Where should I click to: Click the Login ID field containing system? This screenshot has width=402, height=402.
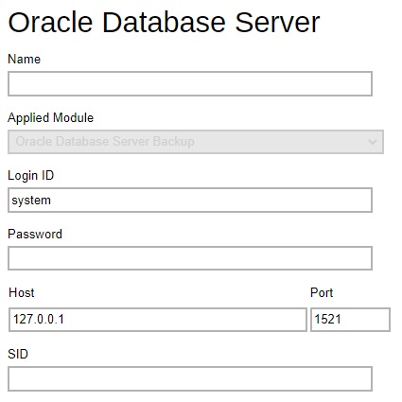[x=190, y=200]
